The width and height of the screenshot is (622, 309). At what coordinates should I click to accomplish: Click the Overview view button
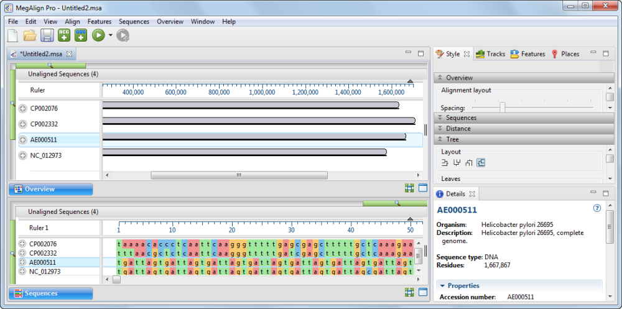point(51,189)
